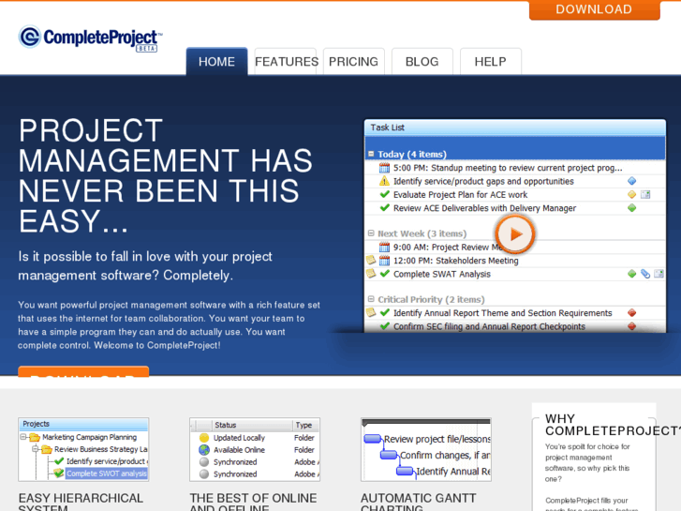Click green diamond on Complete SWAT Analysis row

632,274
